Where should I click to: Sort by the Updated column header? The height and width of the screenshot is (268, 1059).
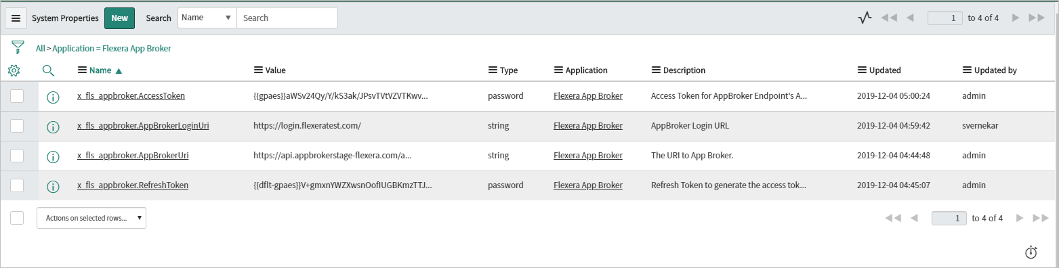[885, 70]
